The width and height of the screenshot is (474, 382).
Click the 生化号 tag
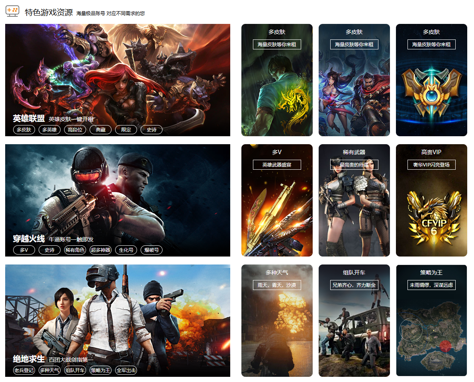pos(126,250)
